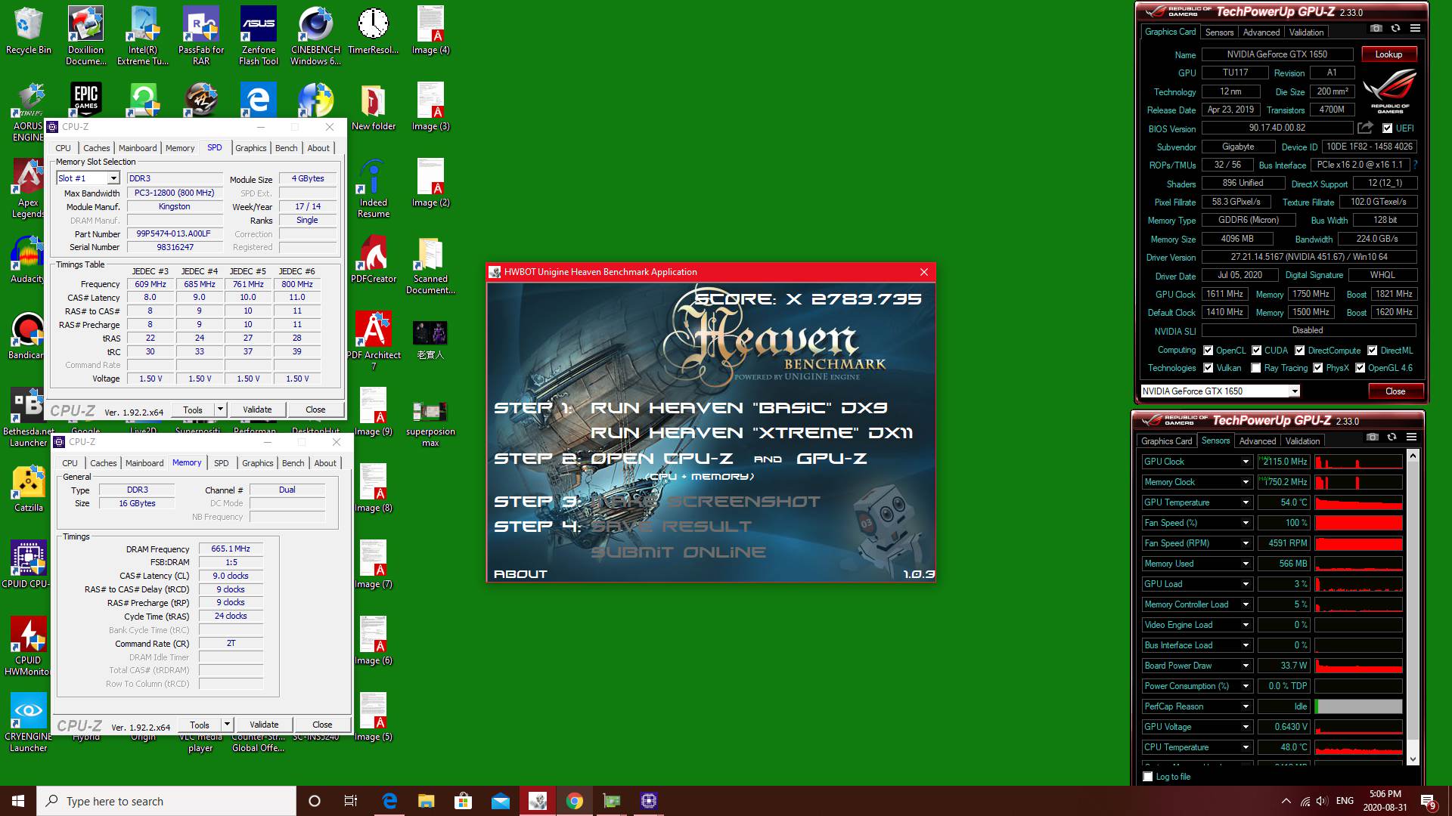1452x816 pixels.
Task: Click the Bus Interface question mark icon
Action: (1414, 165)
